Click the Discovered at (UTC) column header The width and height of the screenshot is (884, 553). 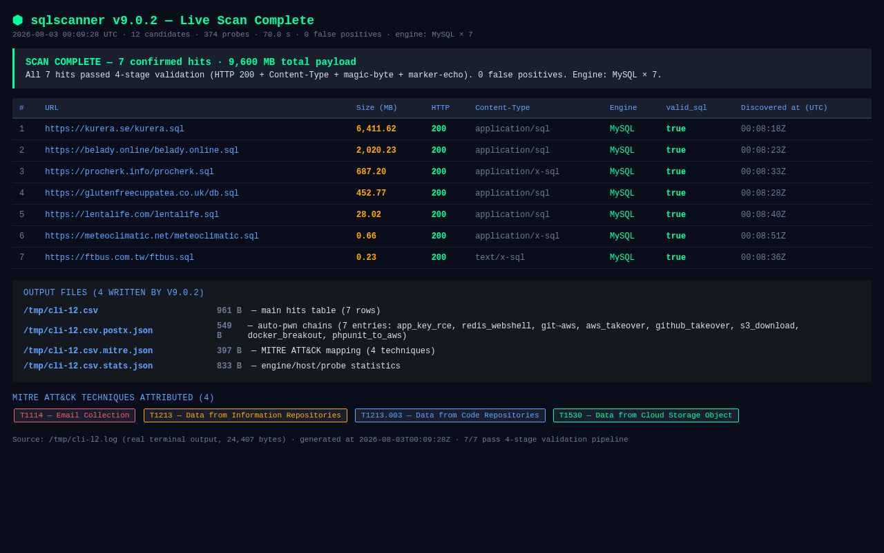[784, 108]
